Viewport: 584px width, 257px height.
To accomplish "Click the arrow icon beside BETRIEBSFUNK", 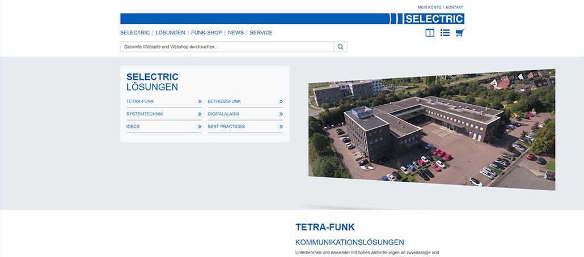I will 281,102.
